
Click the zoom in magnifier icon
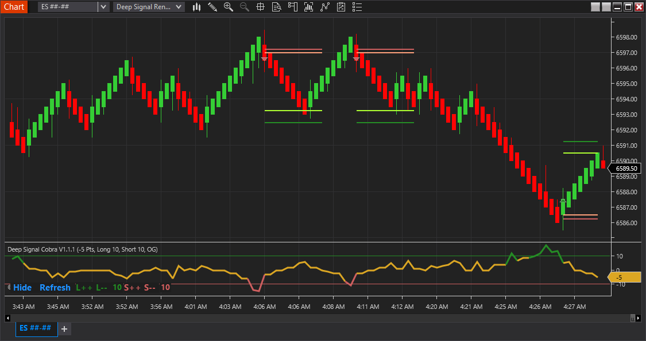(x=229, y=7)
